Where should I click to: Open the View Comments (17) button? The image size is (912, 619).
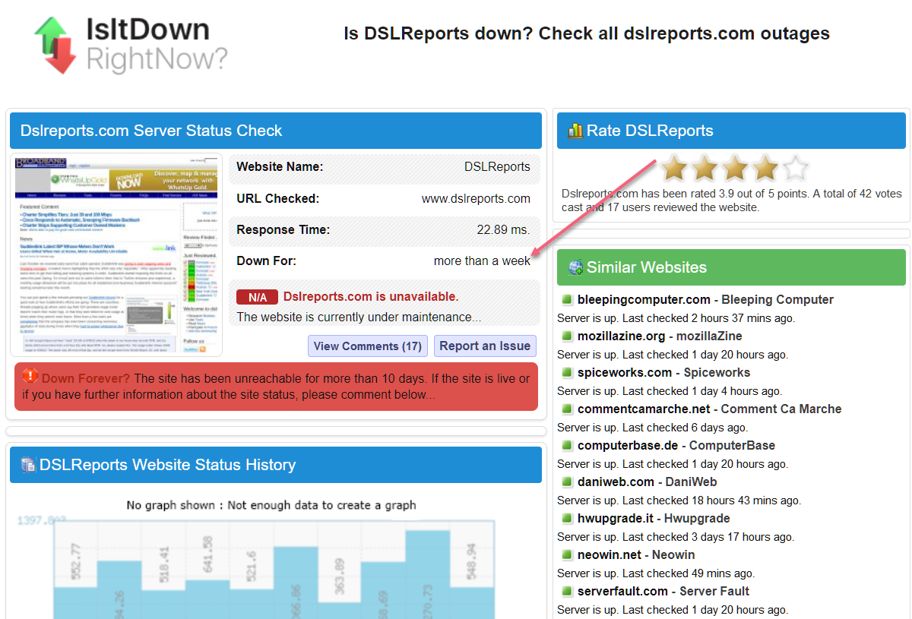pyautogui.click(x=368, y=346)
